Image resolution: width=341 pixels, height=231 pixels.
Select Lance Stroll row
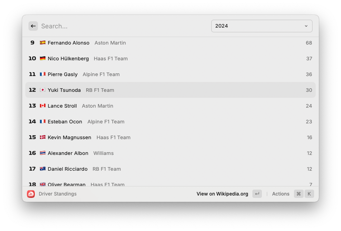[170, 106]
